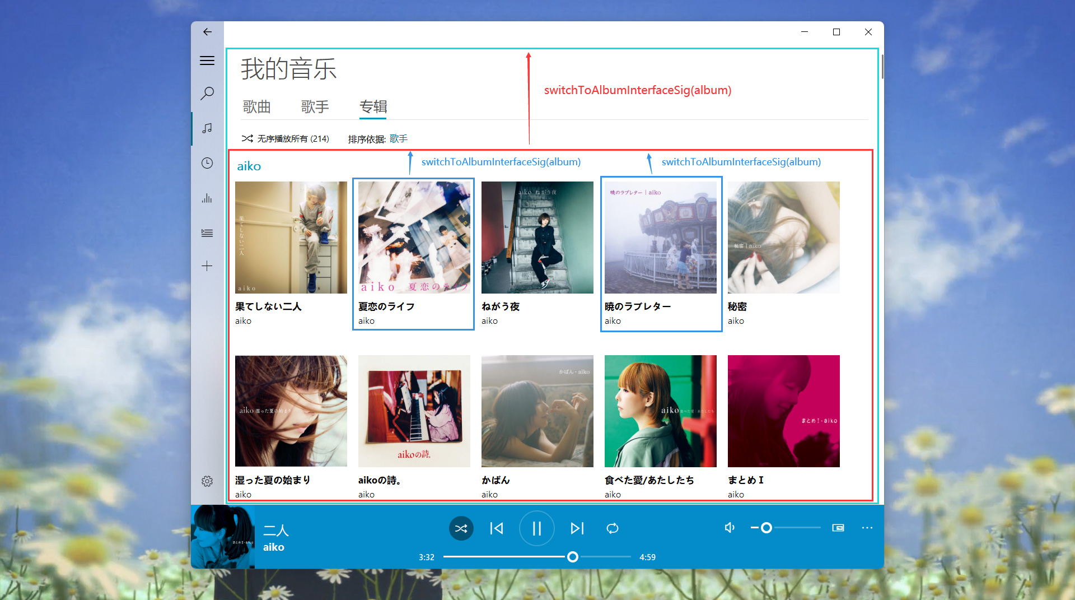Open the まとめ I album cover
The width and height of the screenshot is (1075, 600).
click(x=784, y=411)
